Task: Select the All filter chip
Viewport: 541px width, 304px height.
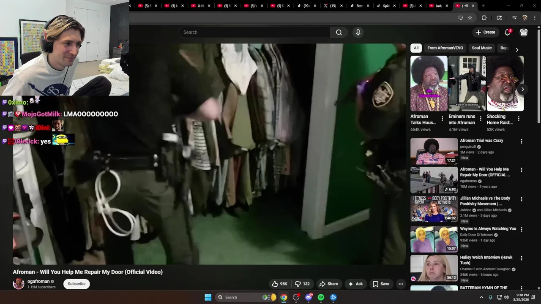Action: (416, 48)
